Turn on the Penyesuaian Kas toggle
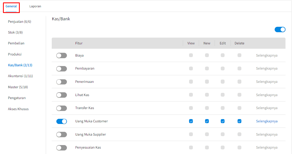 (61, 148)
